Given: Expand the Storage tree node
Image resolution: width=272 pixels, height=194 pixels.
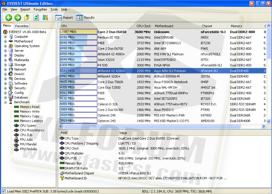Looking at the screenshot, I should click(5, 65).
